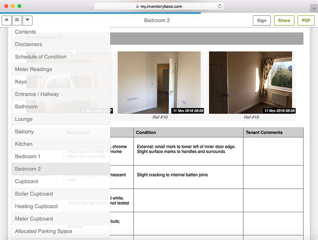This screenshot has width=318, height=240.
Task: Open the Balcony section
Action: [x=61, y=132]
